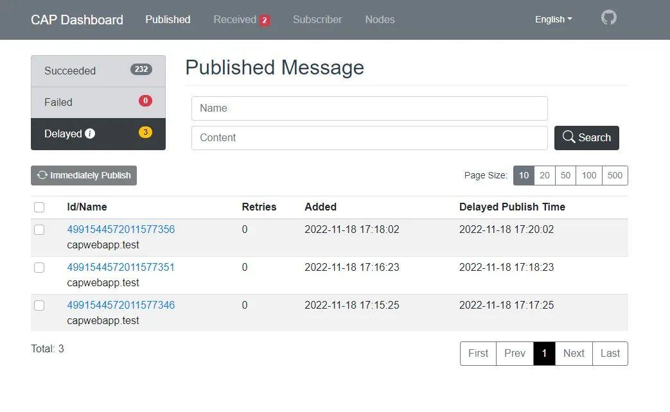Check the box for message ending 577356
This screenshot has width=670, height=412.
click(x=39, y=230)
